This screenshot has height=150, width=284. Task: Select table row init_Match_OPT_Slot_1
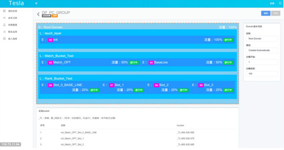click(x=137, y=138)
